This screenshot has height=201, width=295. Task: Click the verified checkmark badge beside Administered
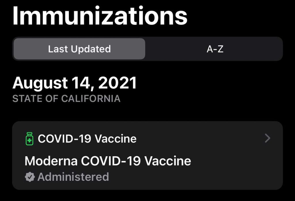(30, 177)
